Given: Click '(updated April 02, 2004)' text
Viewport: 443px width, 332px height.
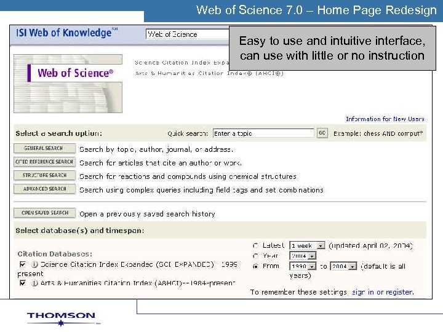Looking at the screenshot, I should point(370,245).
